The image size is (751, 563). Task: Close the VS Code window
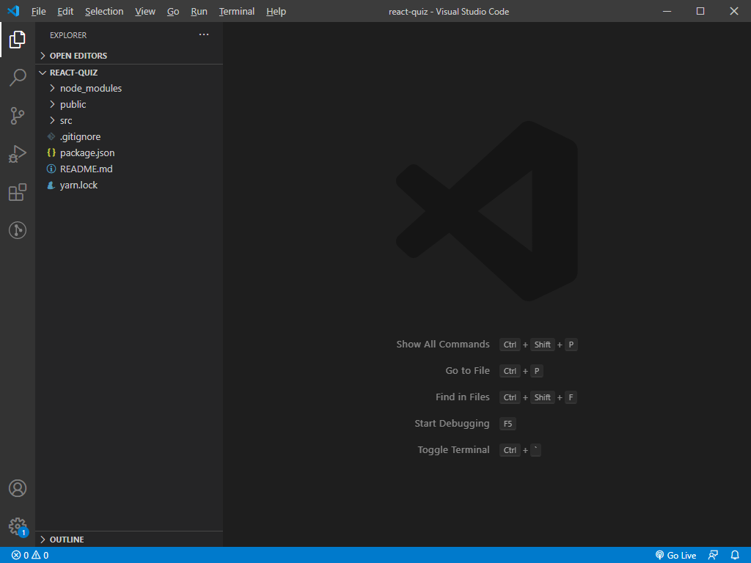(733, 11)
